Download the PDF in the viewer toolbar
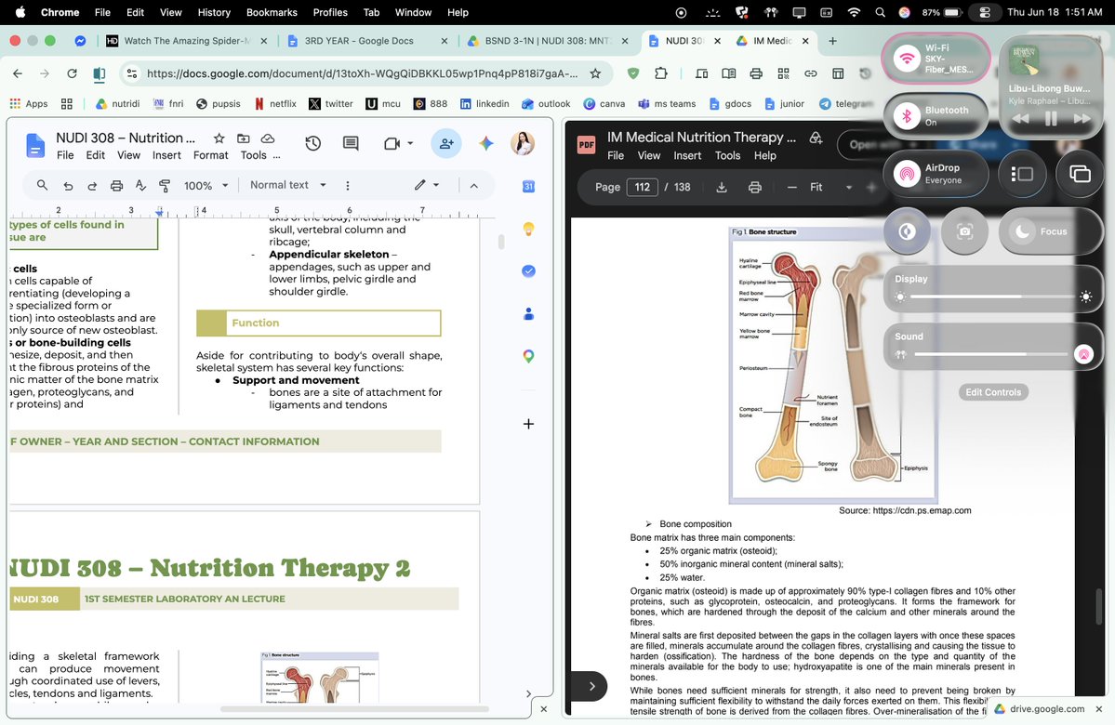Image resolution: width=1115 pixels, height=725 pixels. click(721, 187)
